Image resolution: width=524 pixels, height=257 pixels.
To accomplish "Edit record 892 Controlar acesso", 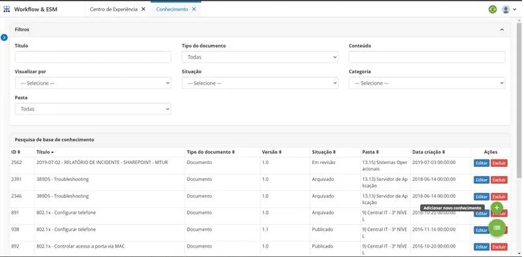I will tap(482, 247).
